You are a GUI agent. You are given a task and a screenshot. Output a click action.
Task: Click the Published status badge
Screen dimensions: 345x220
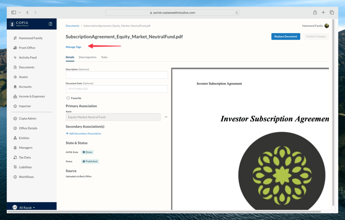[90, 161]
